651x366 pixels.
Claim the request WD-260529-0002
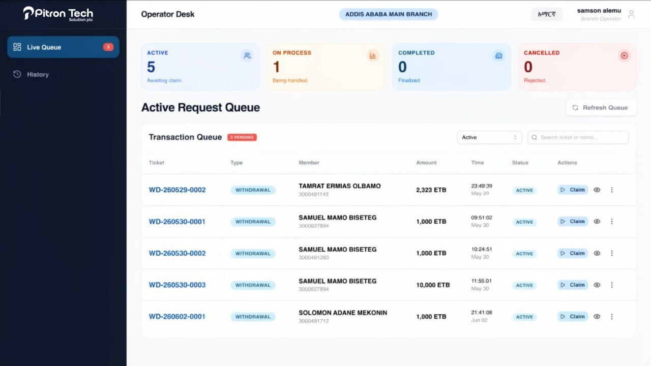click(573, 190)
